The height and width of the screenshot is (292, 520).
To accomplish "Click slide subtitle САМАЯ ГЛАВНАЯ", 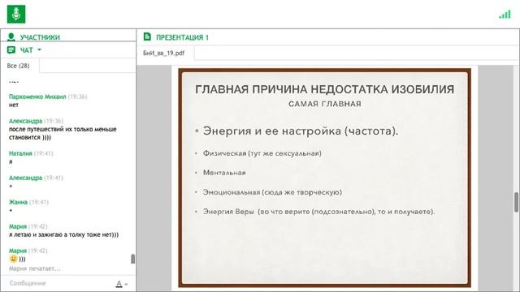I will (325, 104).
